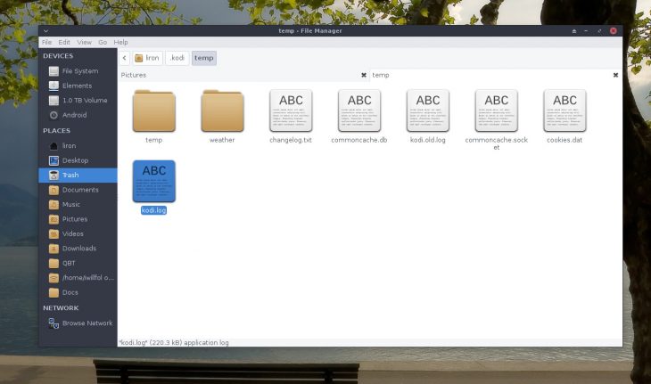Click the shade/roll-up window button

point(574,31)
